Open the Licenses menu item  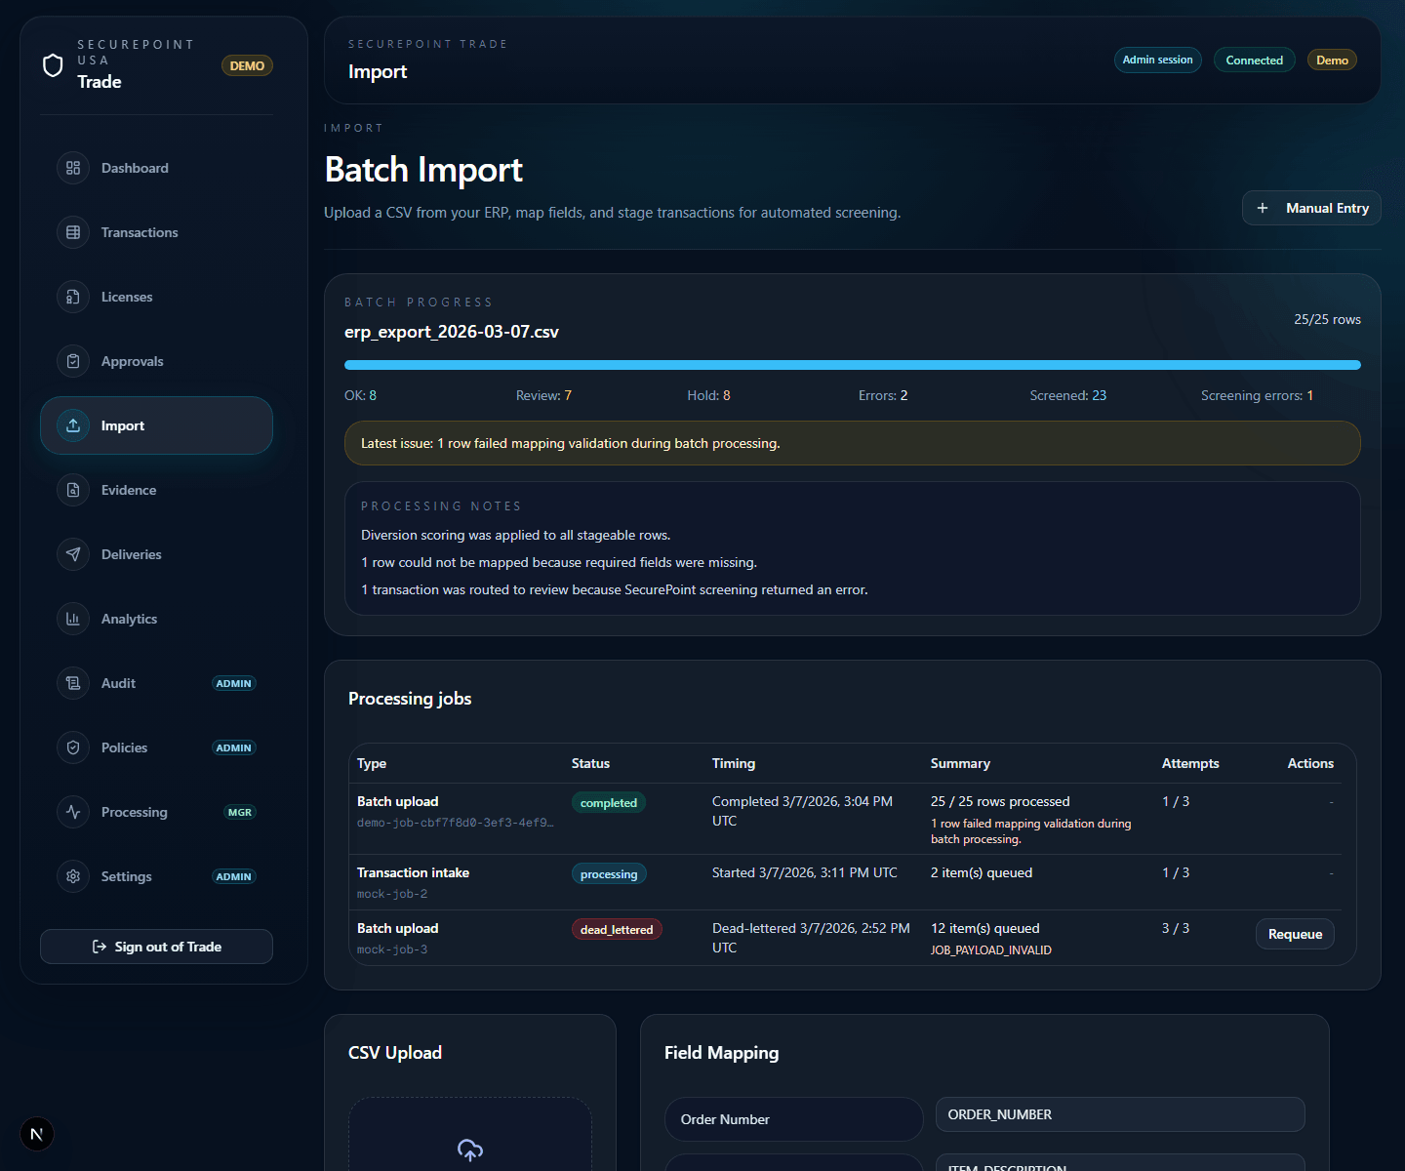tap(156, 297)
